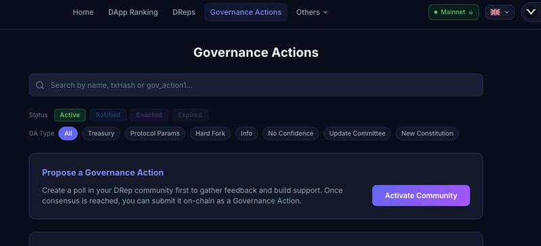Viewport: 541px width, 246px height.
Task: Click the Governance Actions page title
Action: 256,53
